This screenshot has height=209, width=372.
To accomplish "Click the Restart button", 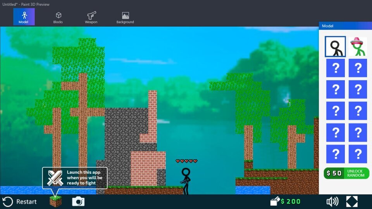I will click(20, 201).
